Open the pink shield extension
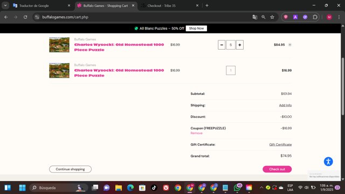The width and height of the screenshot is (345, 194). click(x=286, y=17)
